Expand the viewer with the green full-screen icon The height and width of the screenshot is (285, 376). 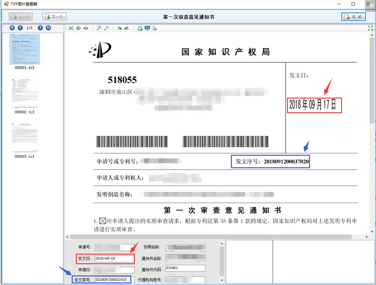371,28
